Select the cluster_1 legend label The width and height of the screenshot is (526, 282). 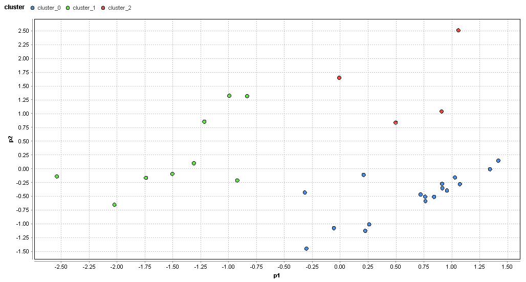[84, 8]
